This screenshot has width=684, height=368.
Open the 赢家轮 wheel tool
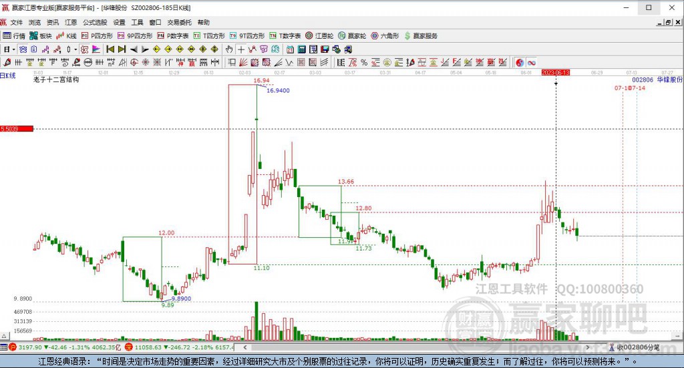click(x=352, y=36)
